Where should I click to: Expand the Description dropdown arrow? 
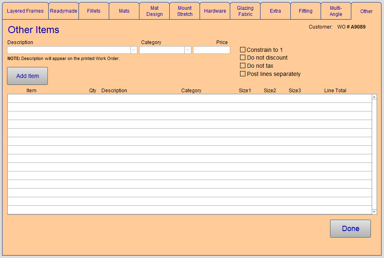tap(134, 50)
